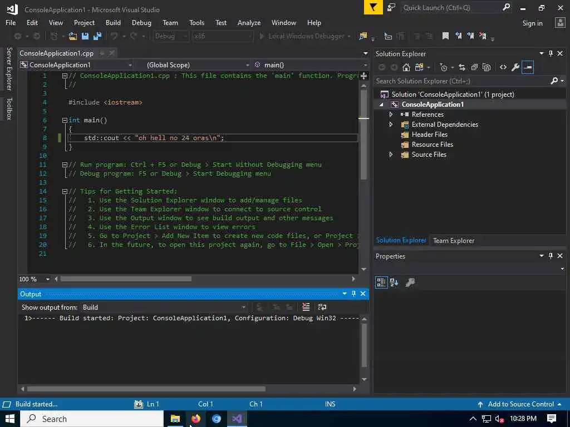Expand the Source Files folder
The width and height of the screenshot is (570, 427).
391,155
